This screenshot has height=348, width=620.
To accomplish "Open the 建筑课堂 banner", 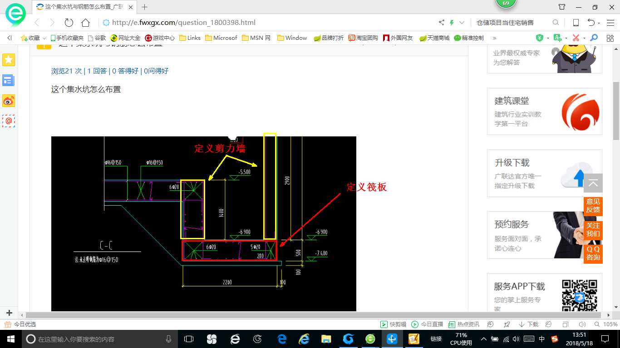I will click(x=545, y=111).
